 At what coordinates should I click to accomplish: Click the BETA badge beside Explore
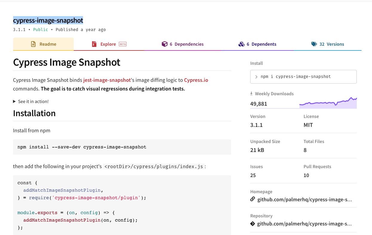pos(123,44)
